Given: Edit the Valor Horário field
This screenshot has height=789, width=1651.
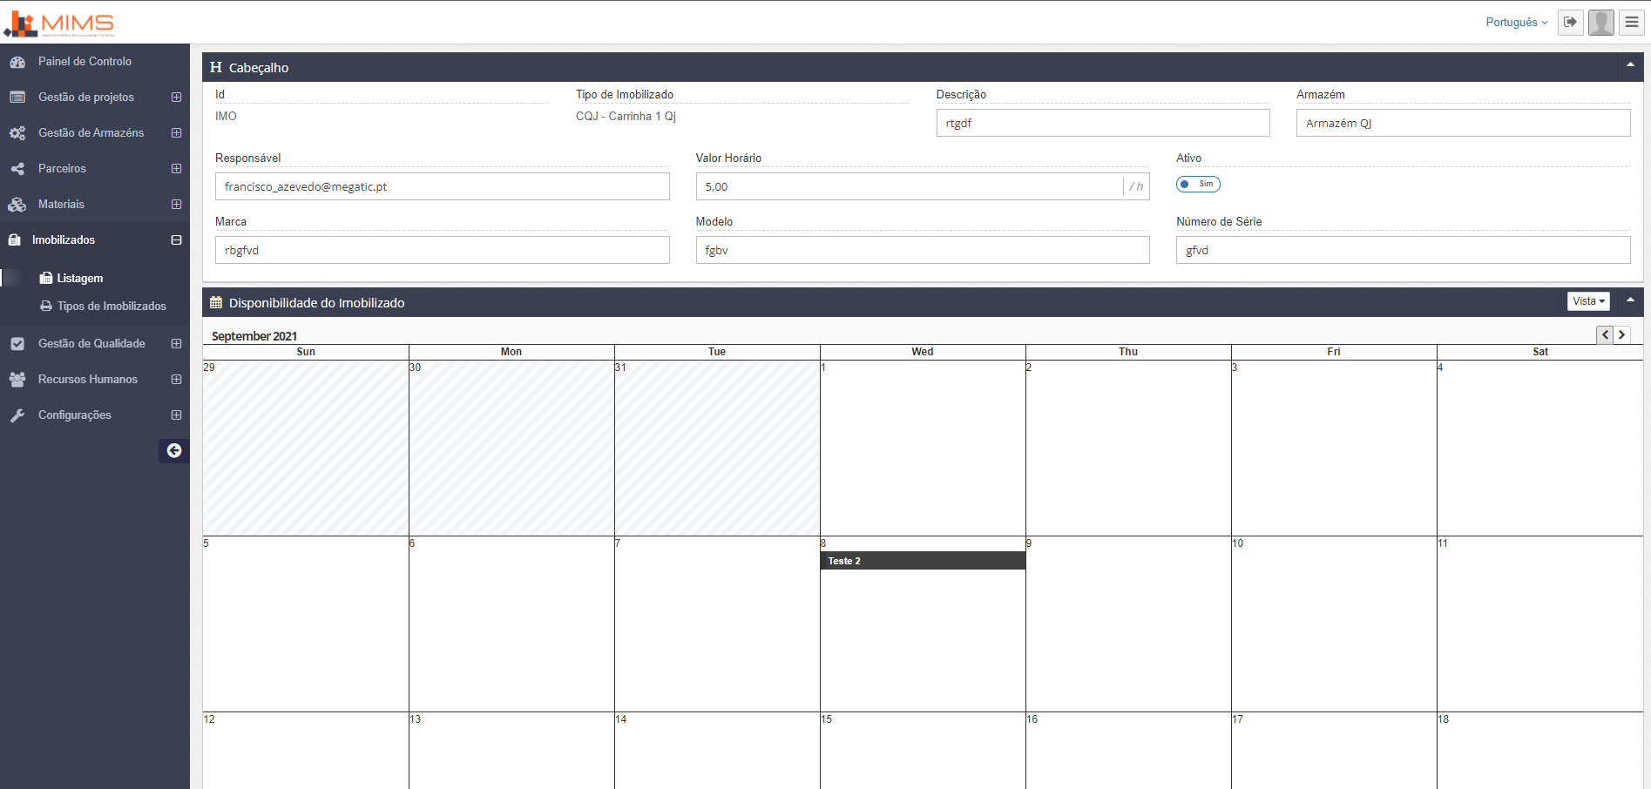Looking at the screenshot, I should (x=910, y=186).
